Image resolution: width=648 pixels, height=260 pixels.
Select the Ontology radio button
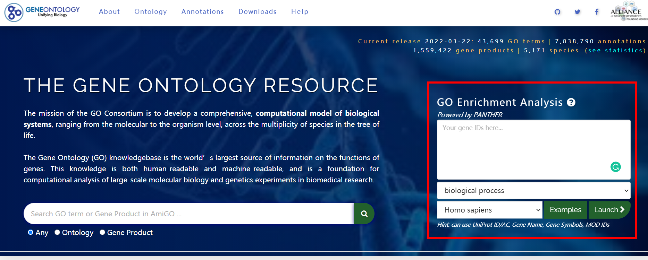coord(57,232)
